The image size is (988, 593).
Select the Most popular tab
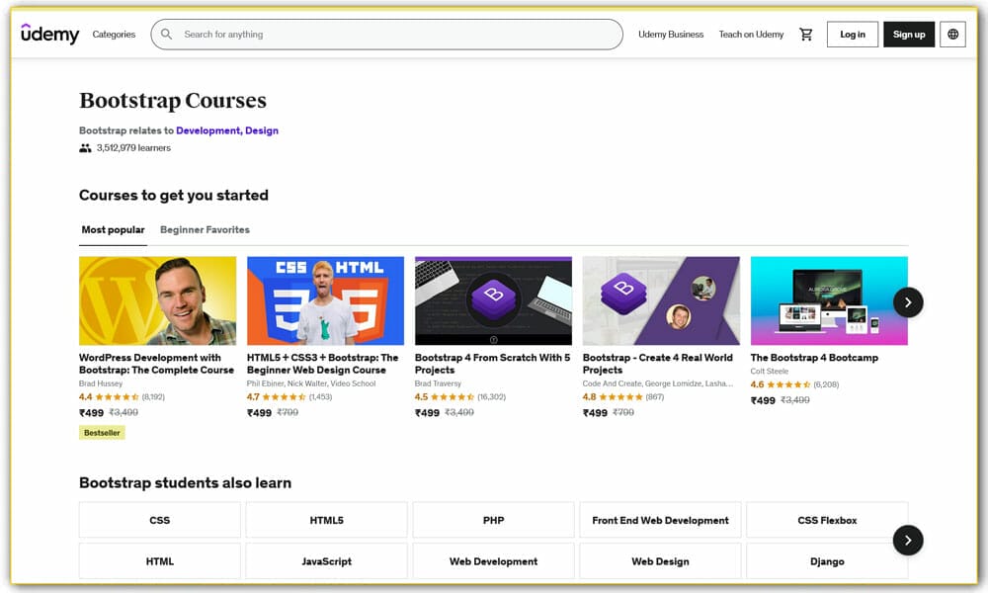[112, 229]
